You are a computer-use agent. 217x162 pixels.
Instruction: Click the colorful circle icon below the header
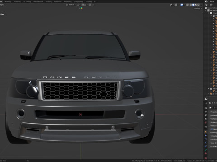[81, 8]
